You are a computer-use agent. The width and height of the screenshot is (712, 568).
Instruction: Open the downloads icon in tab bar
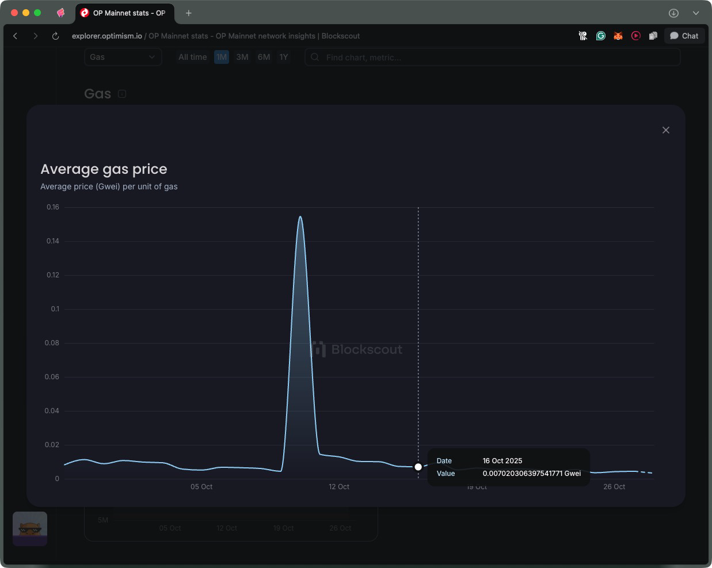[x=673, y=13]
